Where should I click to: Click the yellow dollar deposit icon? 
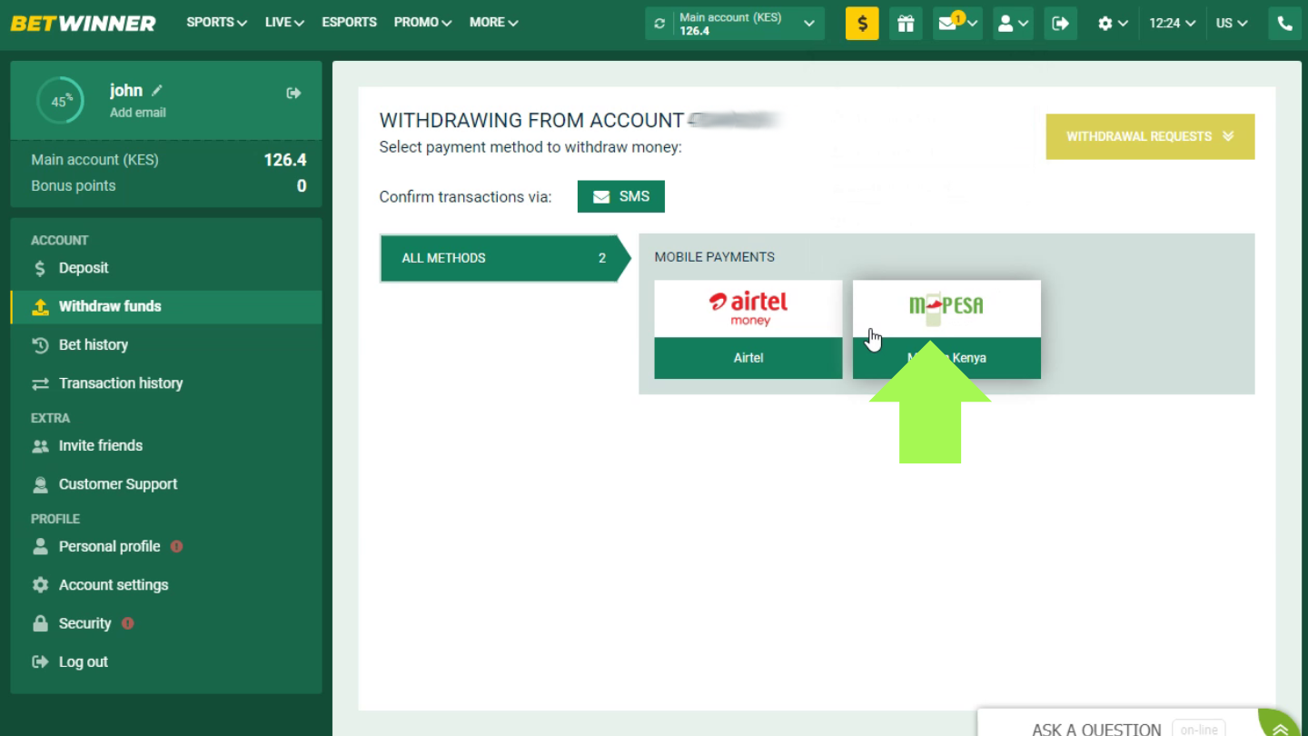point(861,24)
